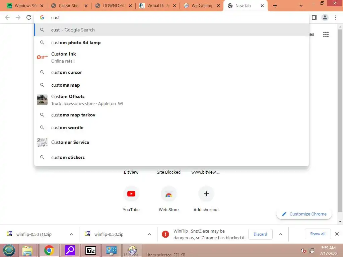Open the Google apps grid
The image size is (343, 257).
(x=326, y=34)
